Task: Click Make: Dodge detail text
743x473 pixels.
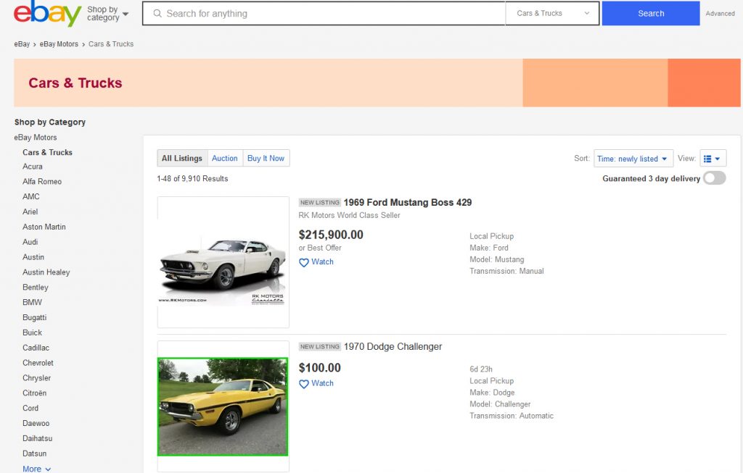Action: [492, 393]
